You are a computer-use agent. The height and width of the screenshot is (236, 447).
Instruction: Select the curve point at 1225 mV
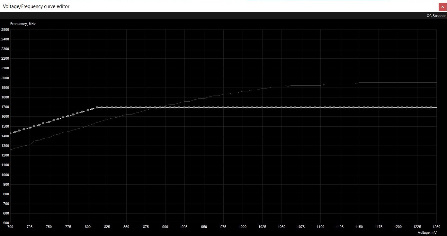[417, 107]
